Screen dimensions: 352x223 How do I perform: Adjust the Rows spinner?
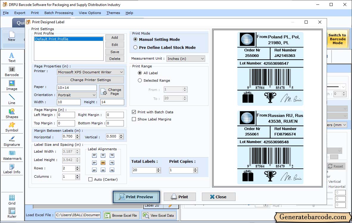pos(77,168)
